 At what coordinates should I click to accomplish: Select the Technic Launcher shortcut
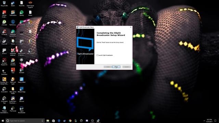13,23
